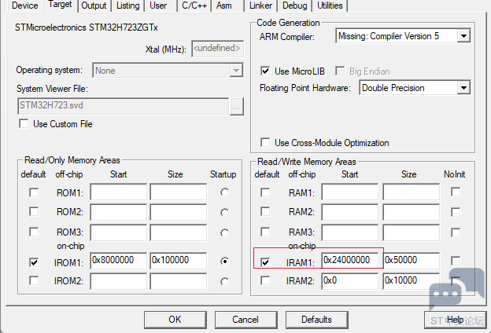Viewport: 491px width, 333px height.
Task: Open the Output tab
Action: pyautogui.click(x=94, y=5)
